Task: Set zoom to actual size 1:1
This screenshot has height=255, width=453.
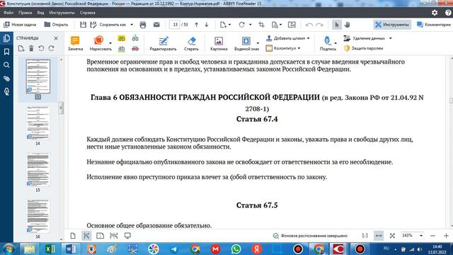Action: click(x=365, y=236)
